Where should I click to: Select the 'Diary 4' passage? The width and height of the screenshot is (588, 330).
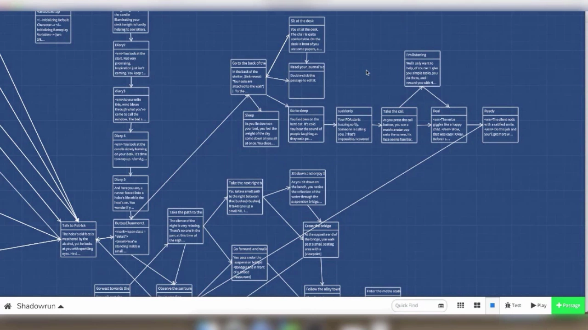(x=131, y=150)
